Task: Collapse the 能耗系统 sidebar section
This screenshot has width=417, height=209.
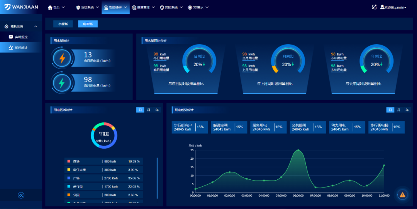Action: (x=36, y=27)
